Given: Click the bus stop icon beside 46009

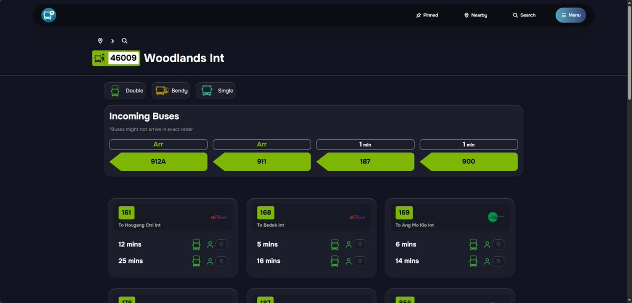Looking at the screenshot, I should pyautogui.click(x=100, y=58).
